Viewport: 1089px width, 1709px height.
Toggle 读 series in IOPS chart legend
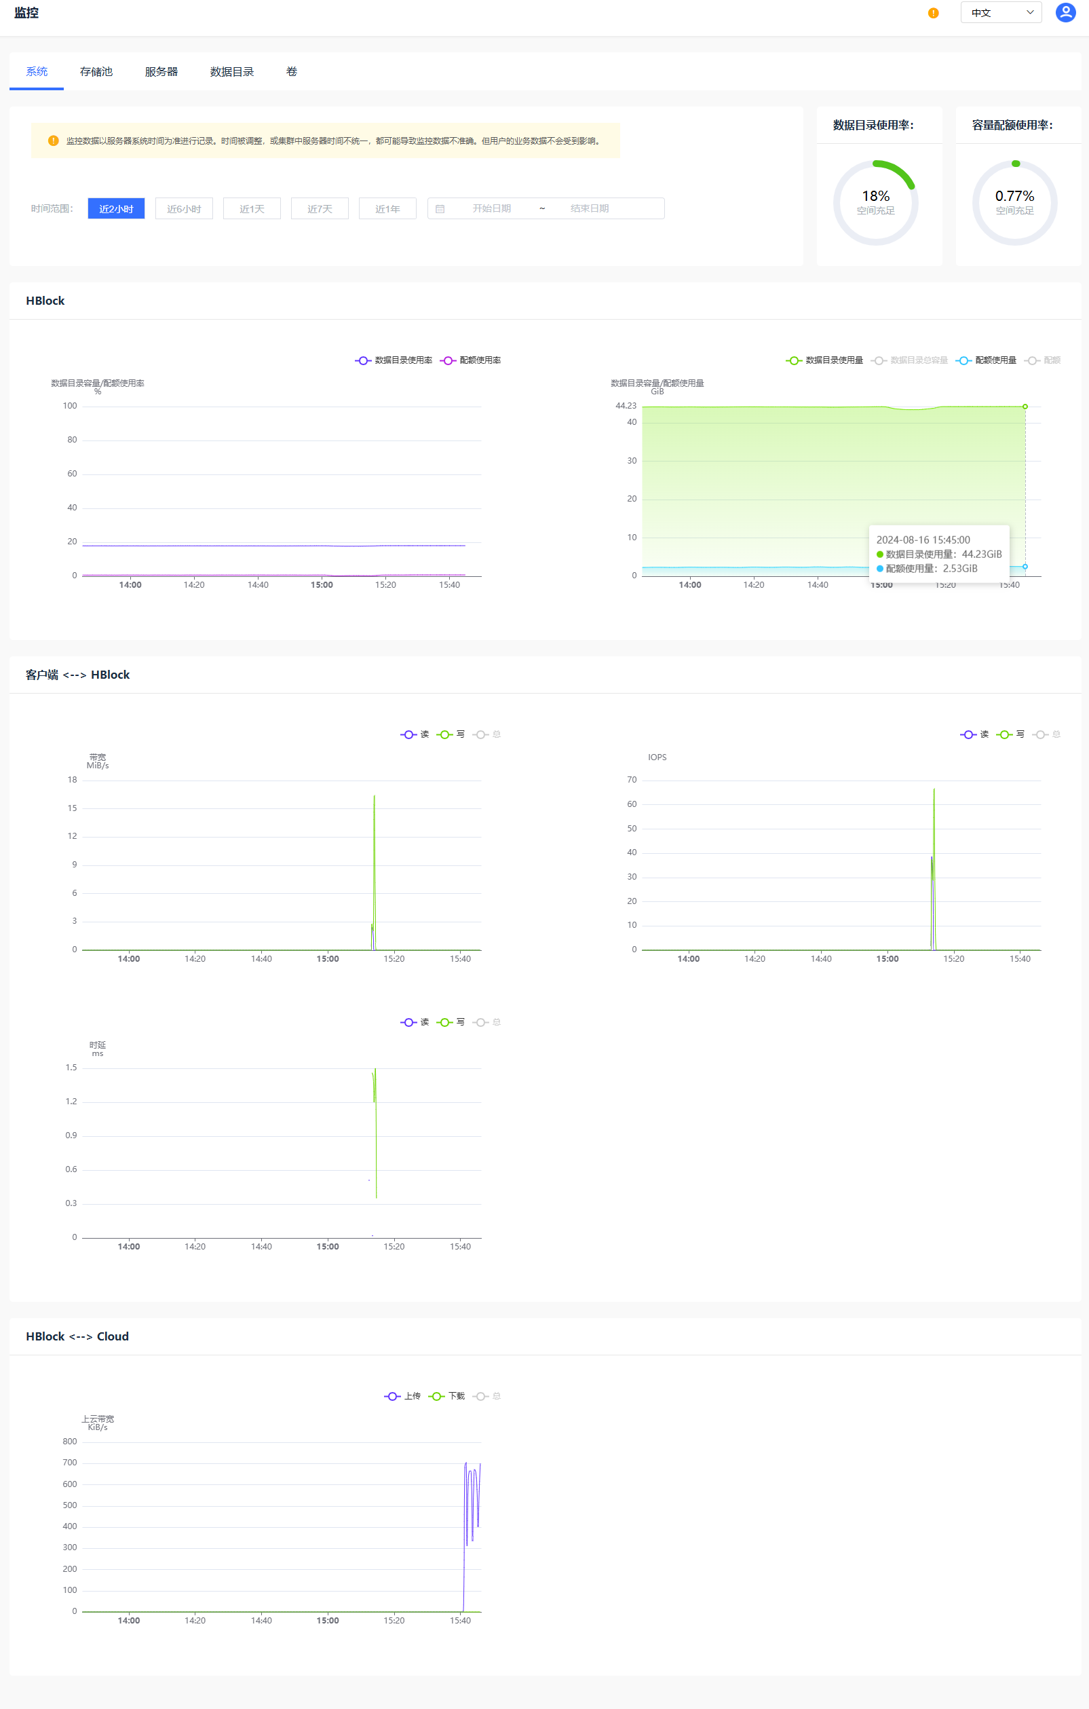click(x=975, y=734)
